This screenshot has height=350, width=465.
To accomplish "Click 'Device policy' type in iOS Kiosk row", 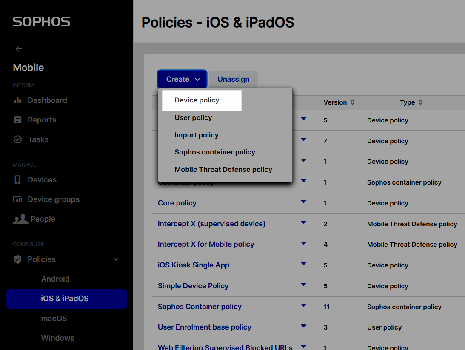I will [x=388, y=265].
